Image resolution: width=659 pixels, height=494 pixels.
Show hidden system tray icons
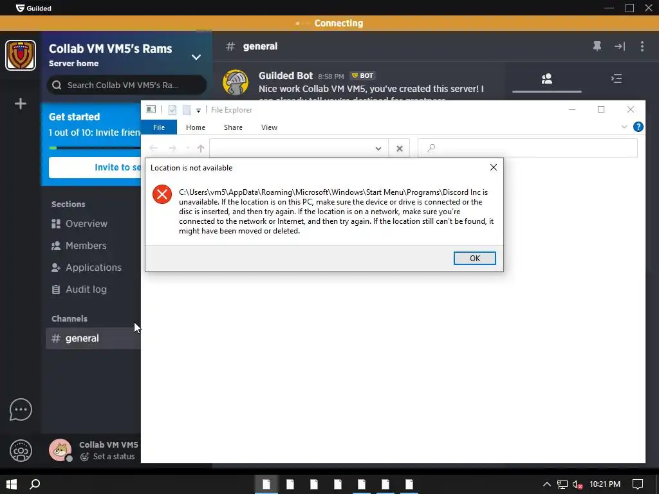[546, 484]
